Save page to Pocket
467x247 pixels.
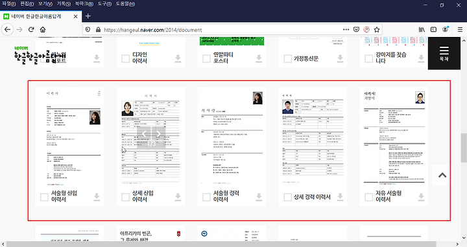(356, 29)
